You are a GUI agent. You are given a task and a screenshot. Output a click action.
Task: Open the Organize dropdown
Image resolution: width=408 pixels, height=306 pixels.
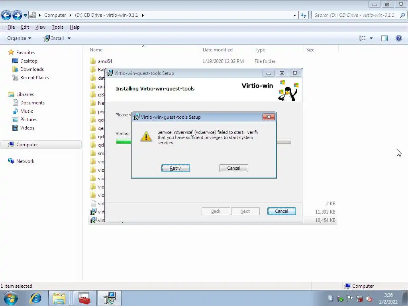(x=19, y=38)
